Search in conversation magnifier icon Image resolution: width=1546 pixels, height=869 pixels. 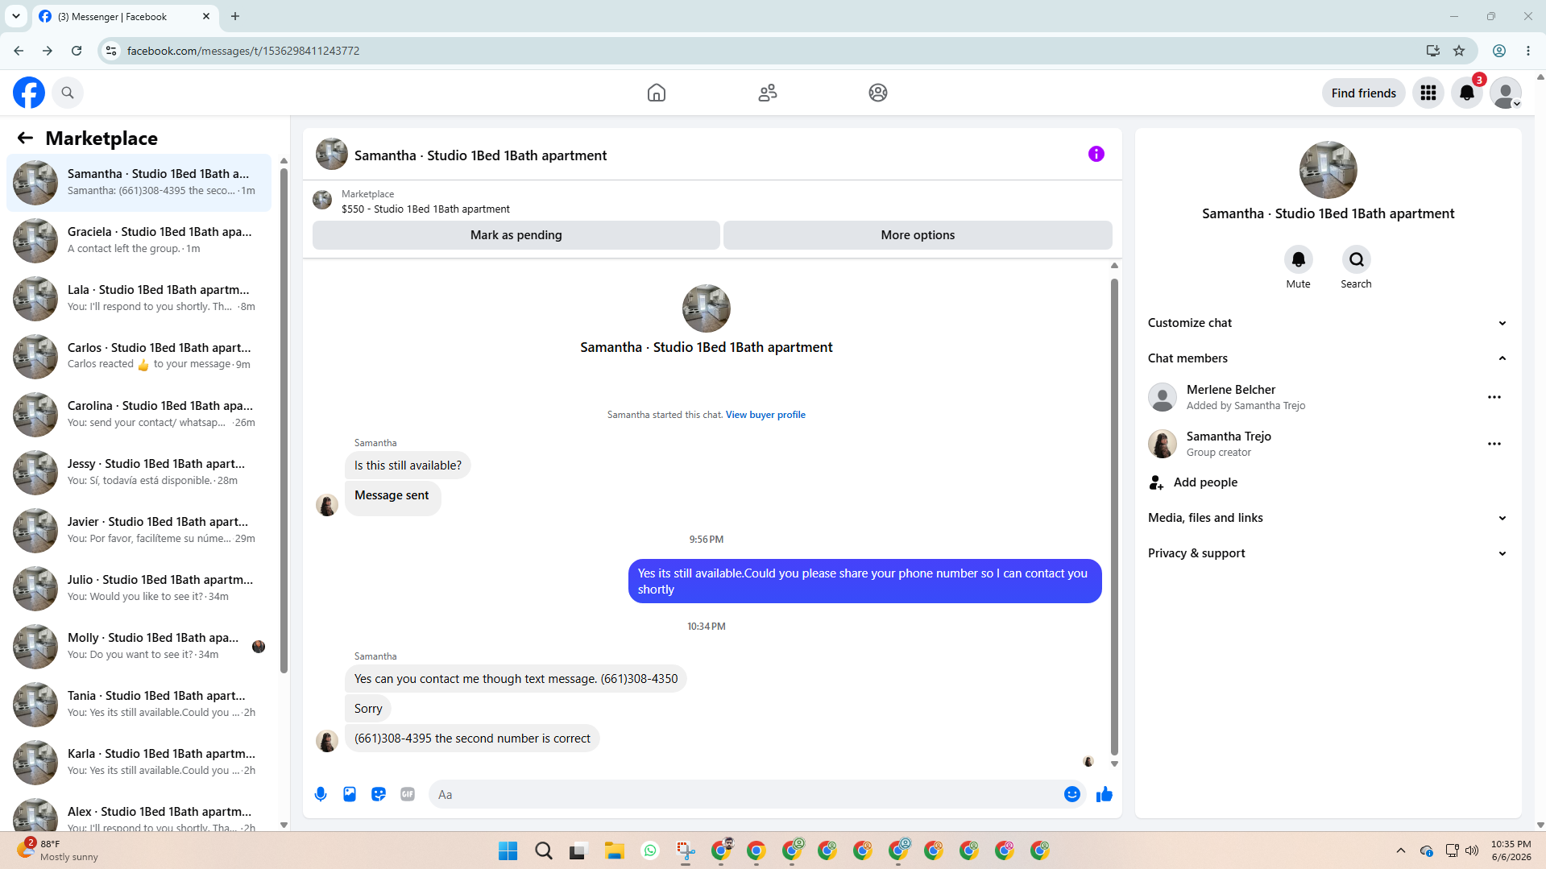[1357, 259]
